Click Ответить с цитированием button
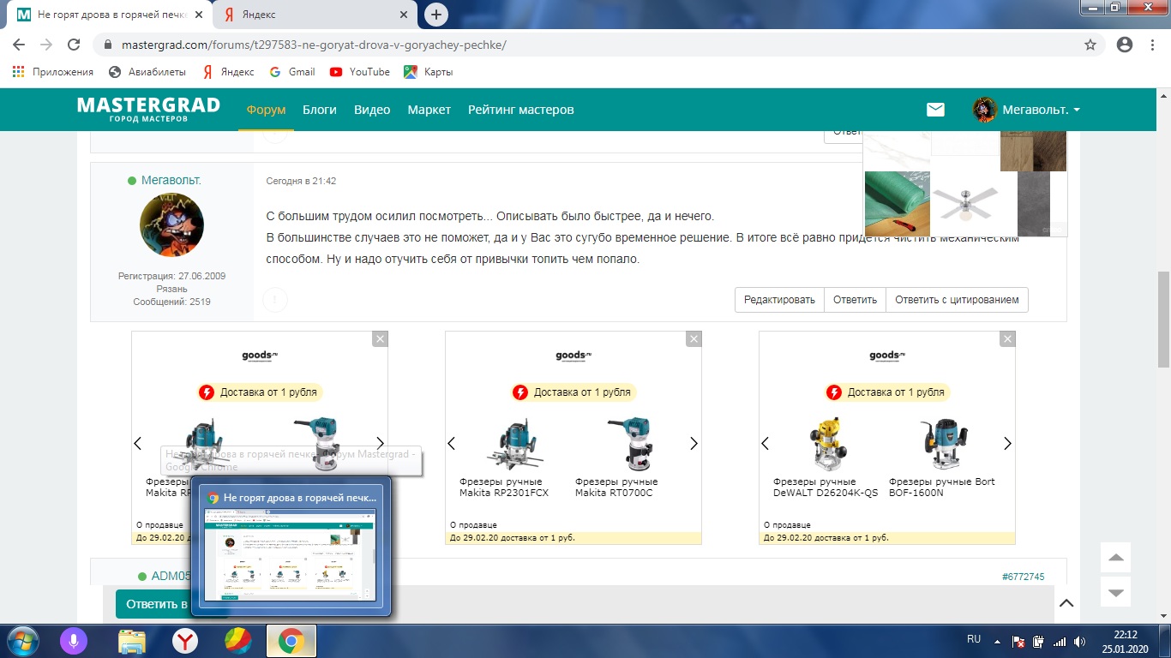This screenshot has width=1171, height=658. (x=957, y=300)
